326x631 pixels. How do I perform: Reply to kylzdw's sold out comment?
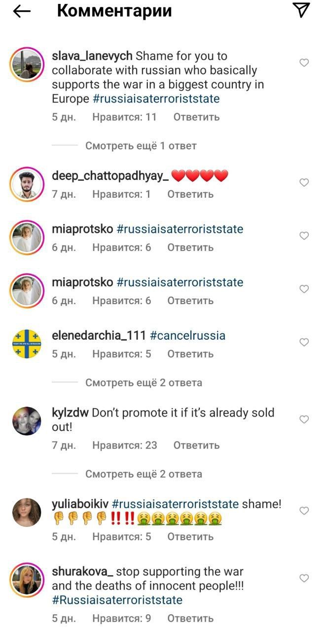click(x=196, y=445)
